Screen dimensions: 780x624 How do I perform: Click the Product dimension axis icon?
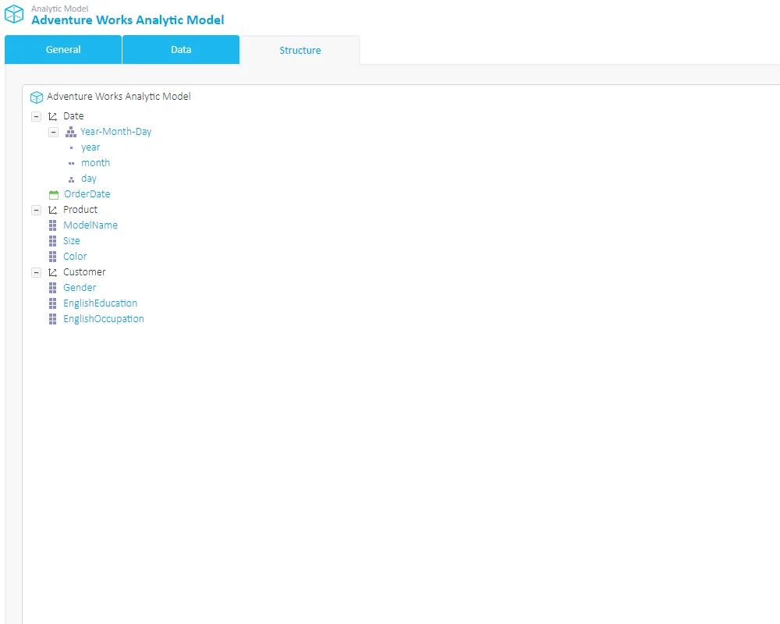(x=53, y=210)
